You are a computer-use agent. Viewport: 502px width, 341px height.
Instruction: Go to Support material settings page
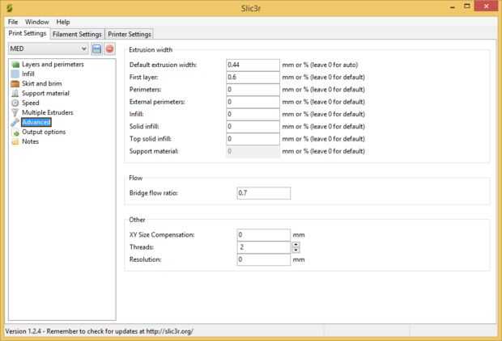pyautogui.click(x=45, y=93)
